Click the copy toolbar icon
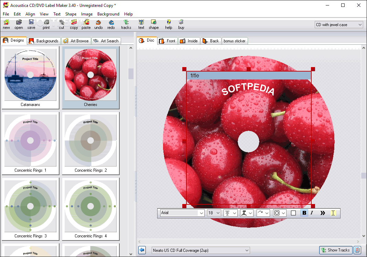Screen dimensions: 367x257 point(74,24)
